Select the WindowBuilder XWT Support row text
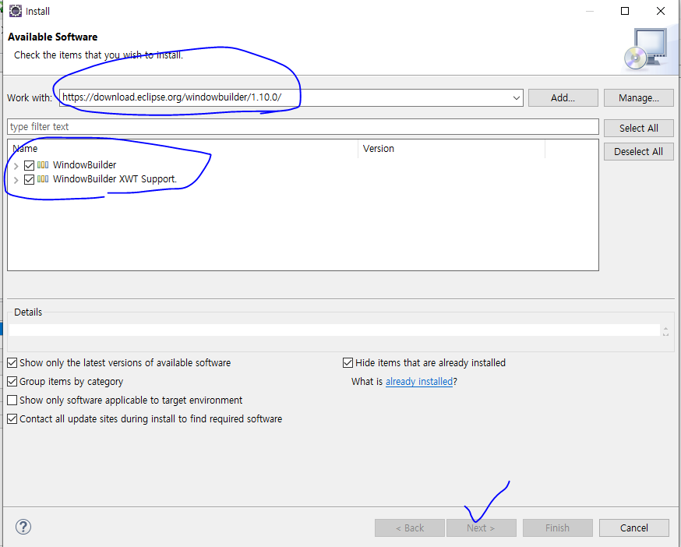 click(x=115, y=179)
